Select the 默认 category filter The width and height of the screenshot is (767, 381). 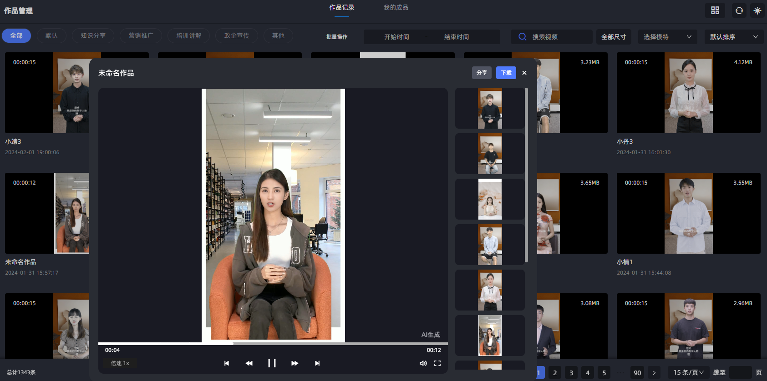pos(51,35)
